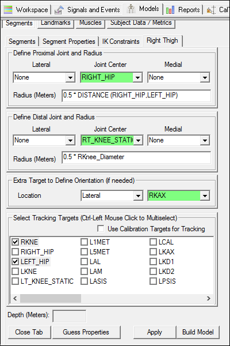The image size is (230, 346).
Task: Open the Location Lateral dropdown
Action: coord(138,195)
